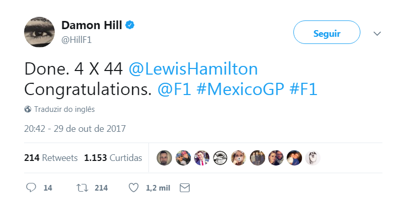The height and width of the screenshot is (210, 407).
Task: Open the 20:42 - 29 de out de 2017 timestamp
Action: 75,129
